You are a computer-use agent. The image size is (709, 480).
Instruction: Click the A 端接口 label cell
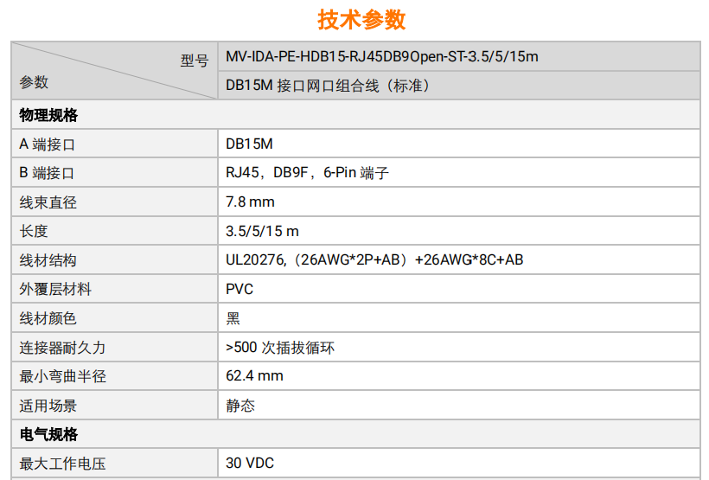(47, 144)
